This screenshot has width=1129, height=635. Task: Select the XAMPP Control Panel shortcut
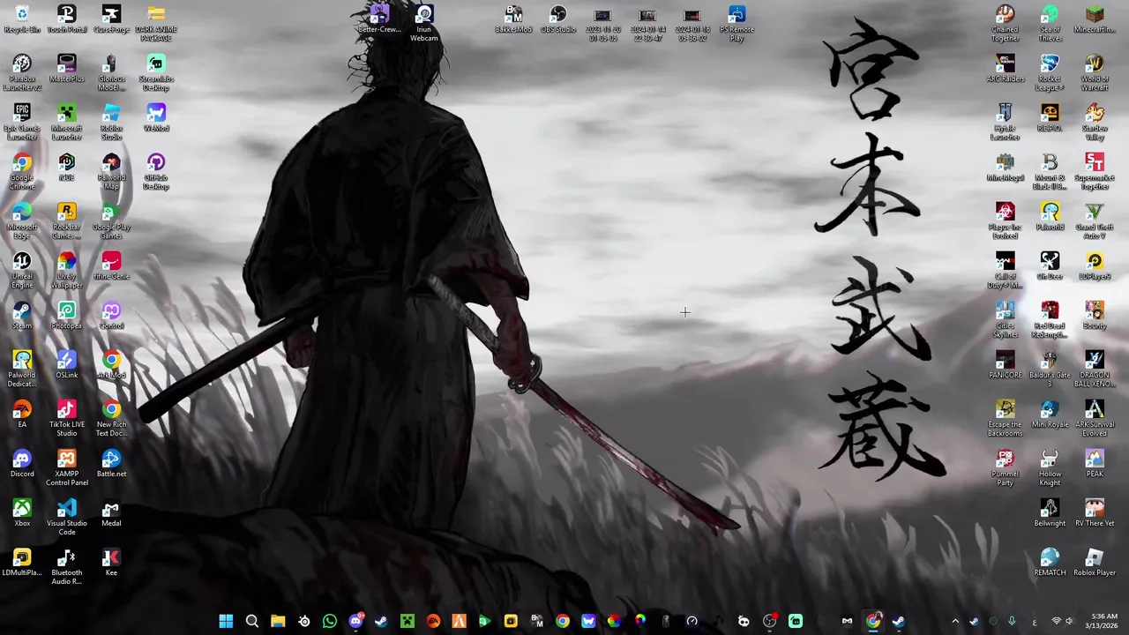tap(66, 468)
